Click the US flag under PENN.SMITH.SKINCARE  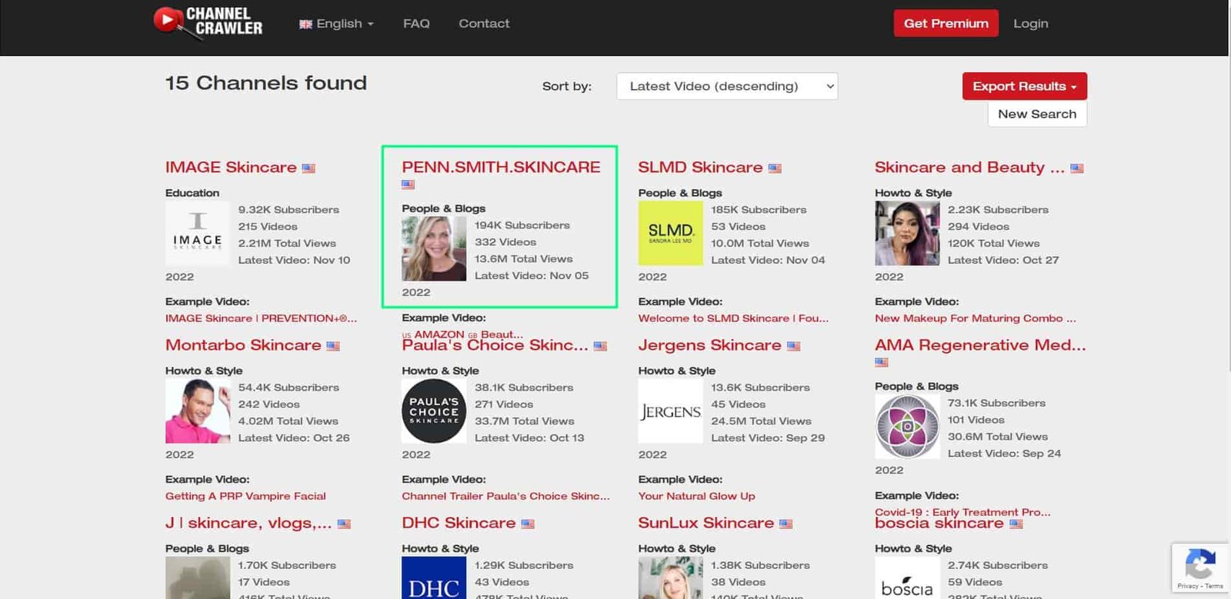point(409,185)
